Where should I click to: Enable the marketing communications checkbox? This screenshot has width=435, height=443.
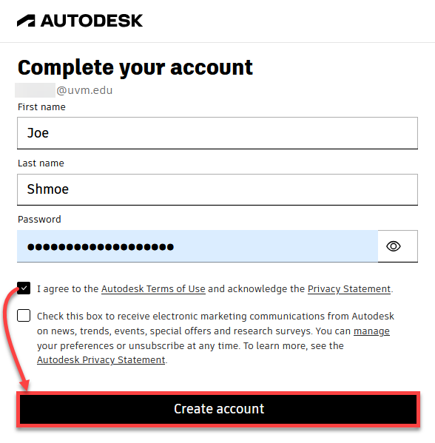[24, 316]
